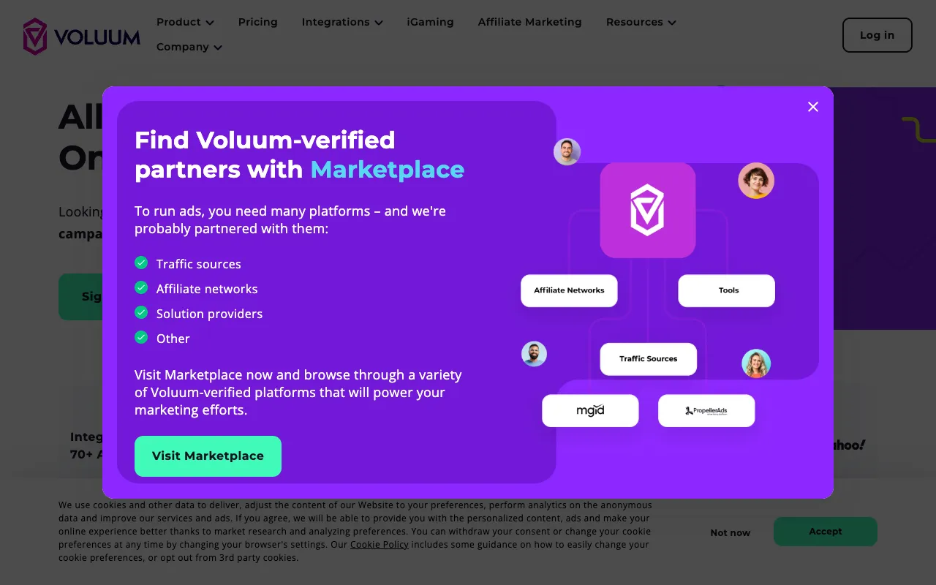This screenshot has height=585, width=936.
Task: Click the smiling man avatar near Traffic Sources
Action: (x=534, y=354)
